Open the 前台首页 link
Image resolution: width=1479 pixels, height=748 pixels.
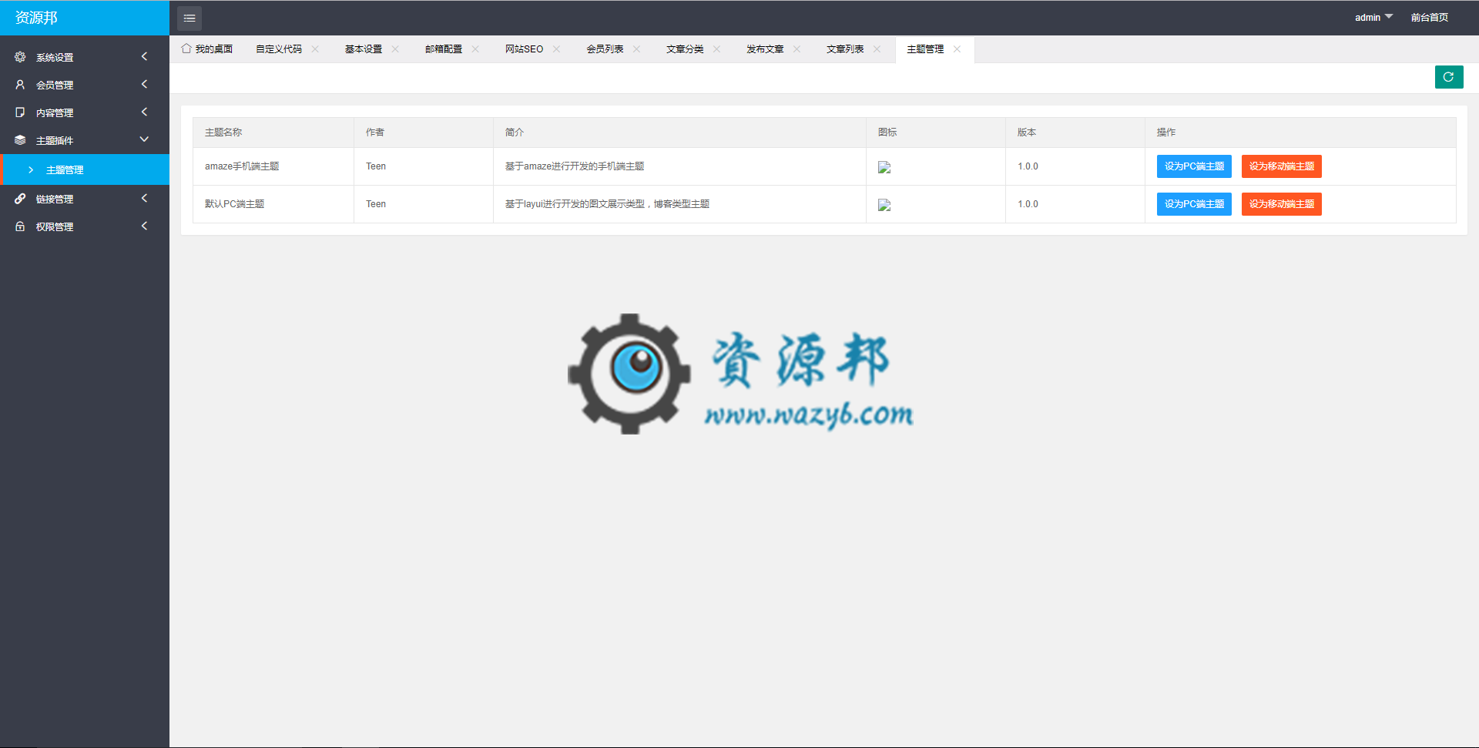1430,17
